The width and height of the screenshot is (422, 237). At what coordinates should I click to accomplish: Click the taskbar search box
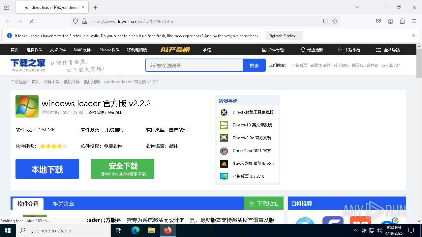pyautogui.click(x=63, y=230)
